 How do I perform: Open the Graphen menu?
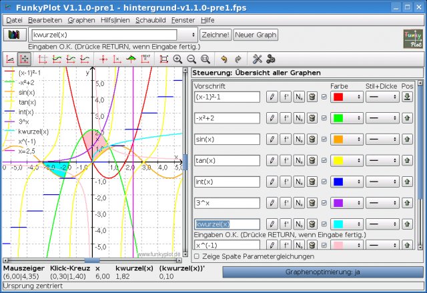point(81,20)
